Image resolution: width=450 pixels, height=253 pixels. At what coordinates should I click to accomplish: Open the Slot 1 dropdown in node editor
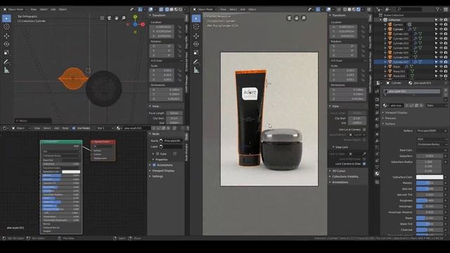pyautogui.click(x=105, y=128)
